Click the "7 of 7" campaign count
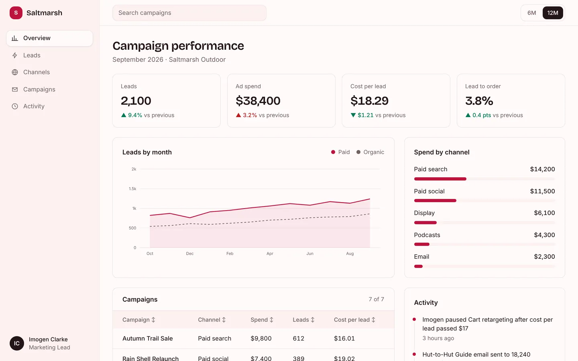578x361 pixels. (x=377, y=299)
